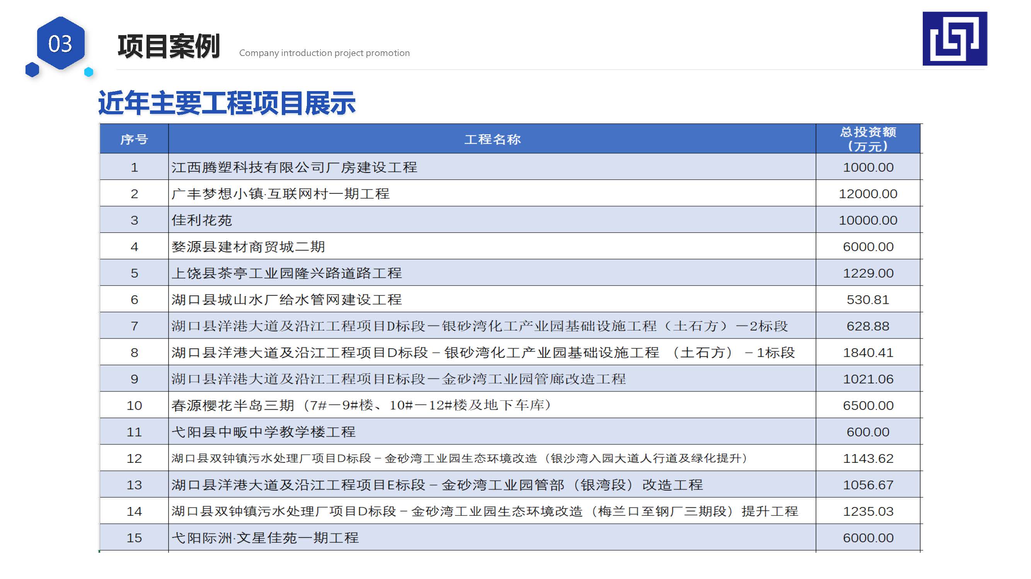Click the 上饶县茶亭工业园隆兴路道路工程 row

pos(286,273)
